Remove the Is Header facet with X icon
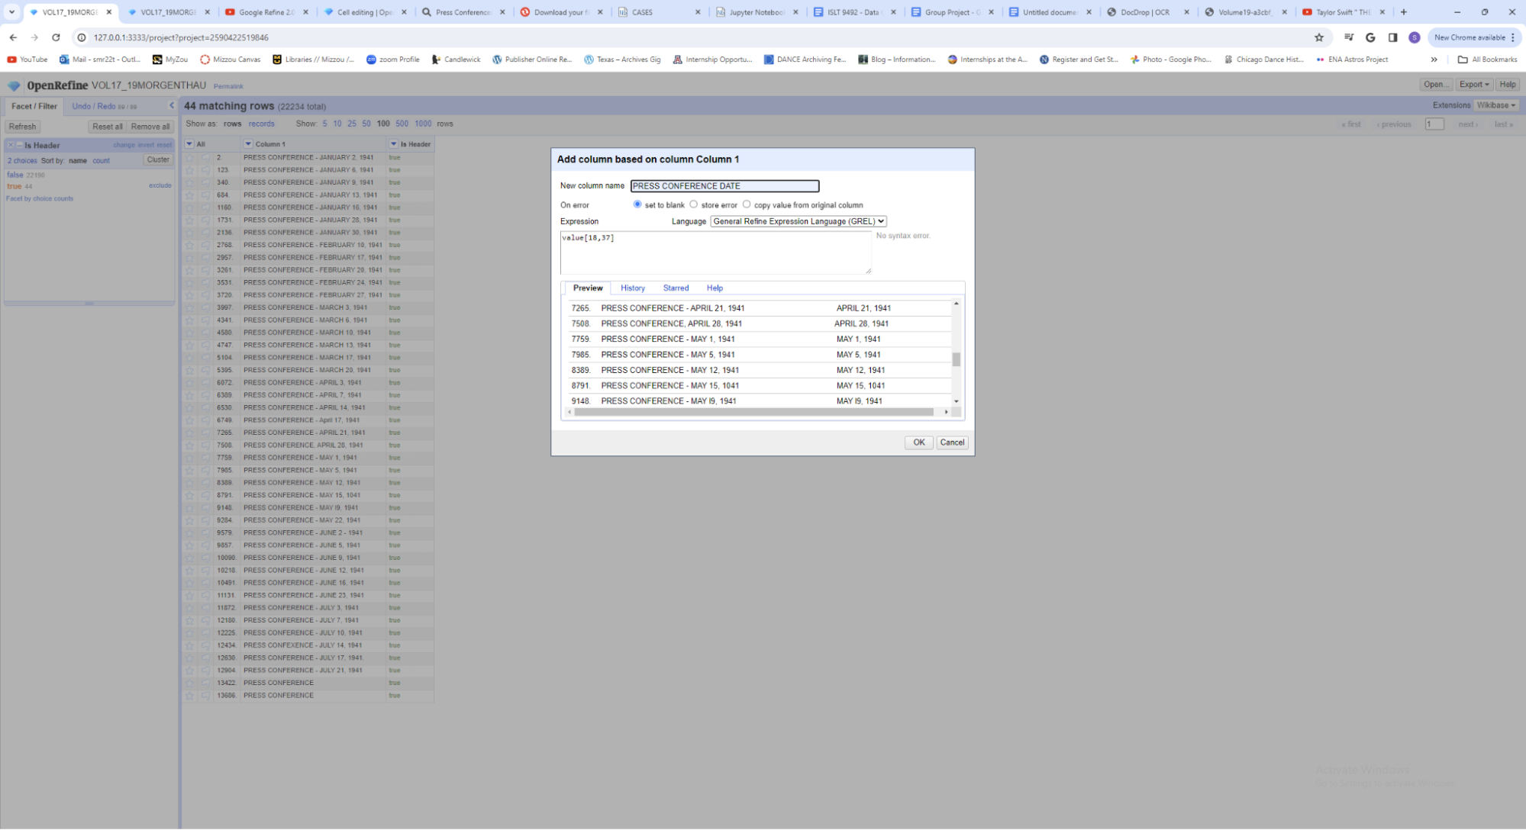This screenshot has height=830, width=1526. (x=11, y=145)
